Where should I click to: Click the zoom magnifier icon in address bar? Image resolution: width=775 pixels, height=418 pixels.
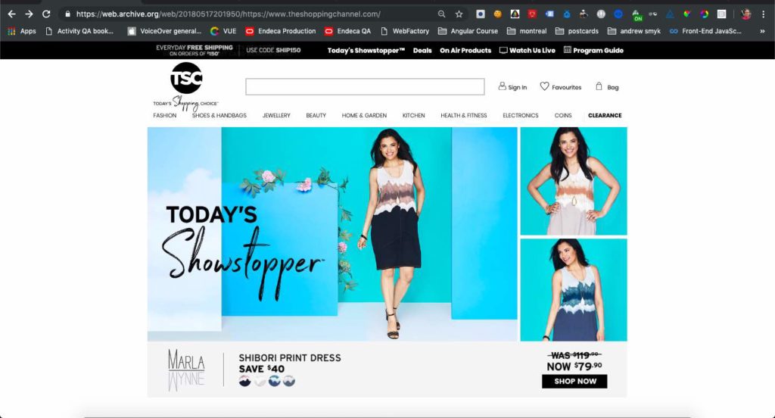pyautogui.click(x=441, y=14)
